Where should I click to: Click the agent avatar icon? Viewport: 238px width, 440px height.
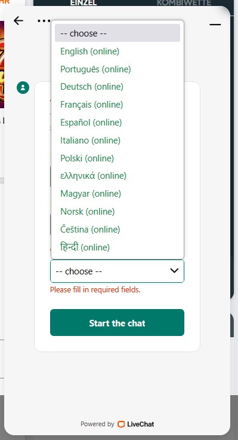[x=23, y=87]
